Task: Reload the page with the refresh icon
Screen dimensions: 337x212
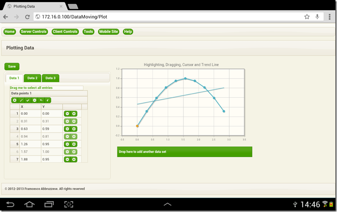Action: 27,17
